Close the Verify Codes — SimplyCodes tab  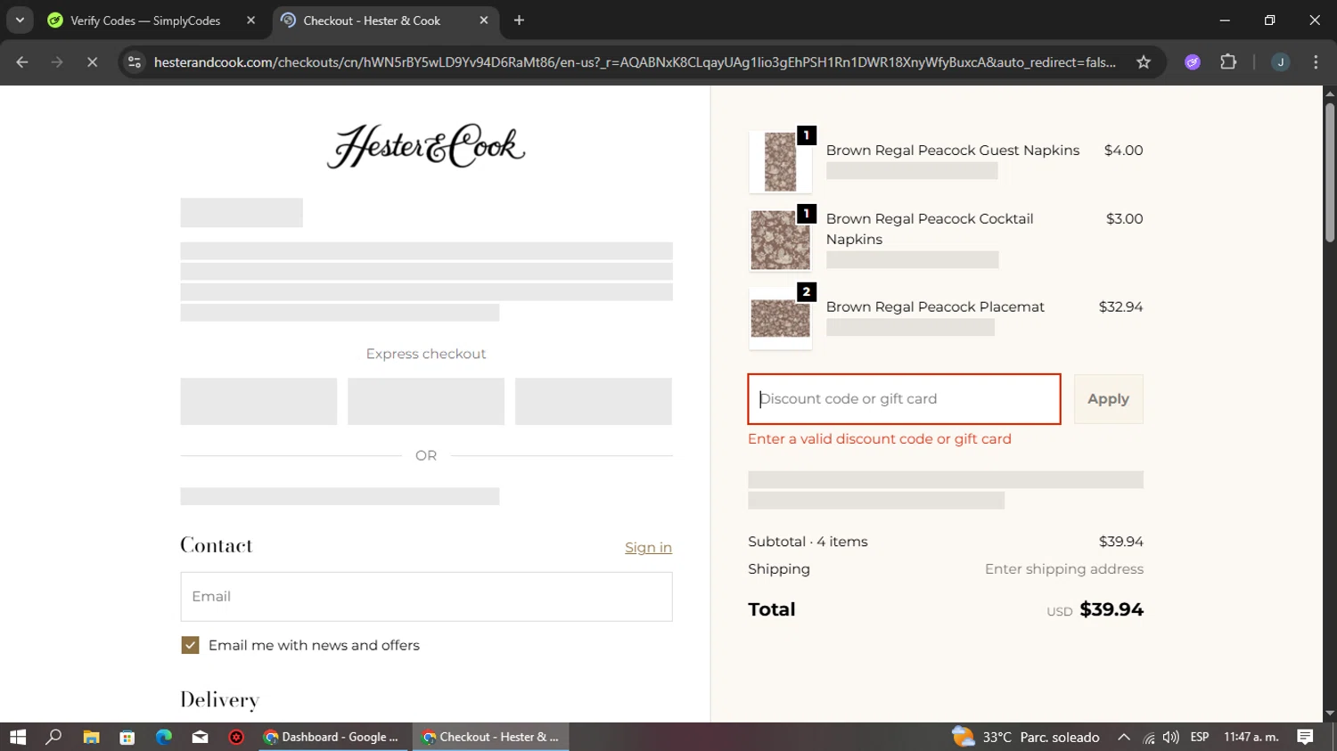pyautogui.click(x=250, y=20)
